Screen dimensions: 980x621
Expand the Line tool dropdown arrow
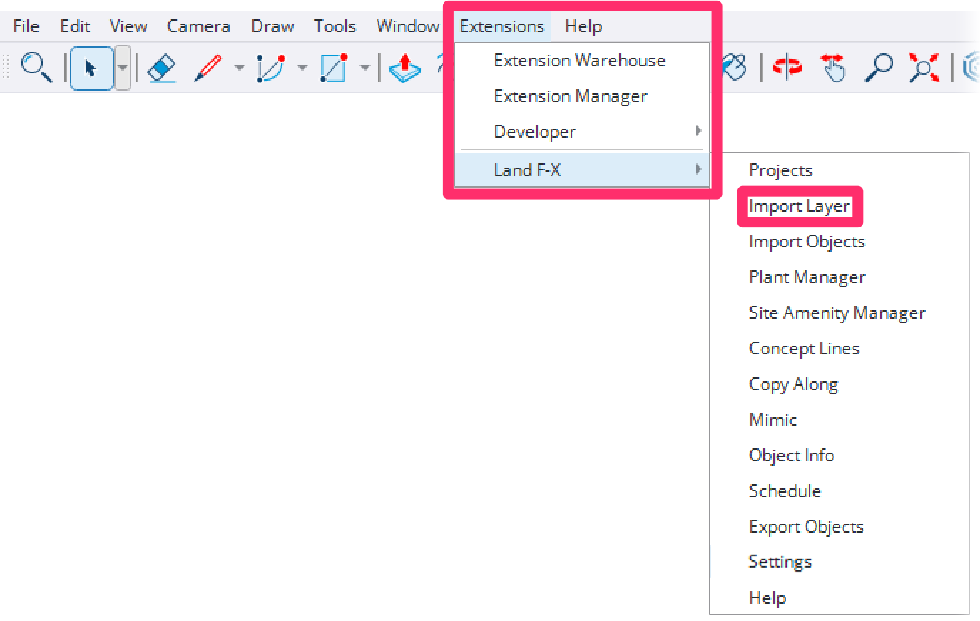239,68
